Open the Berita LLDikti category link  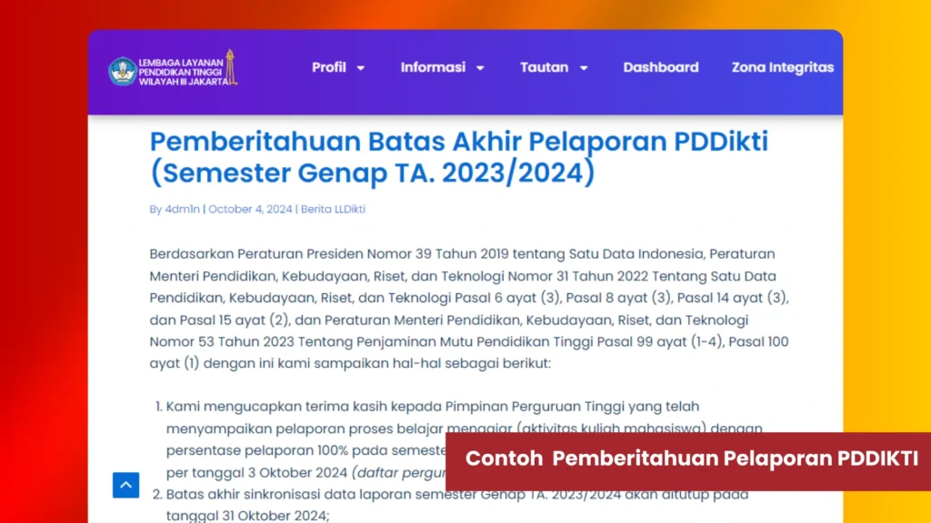pos(333,210)
